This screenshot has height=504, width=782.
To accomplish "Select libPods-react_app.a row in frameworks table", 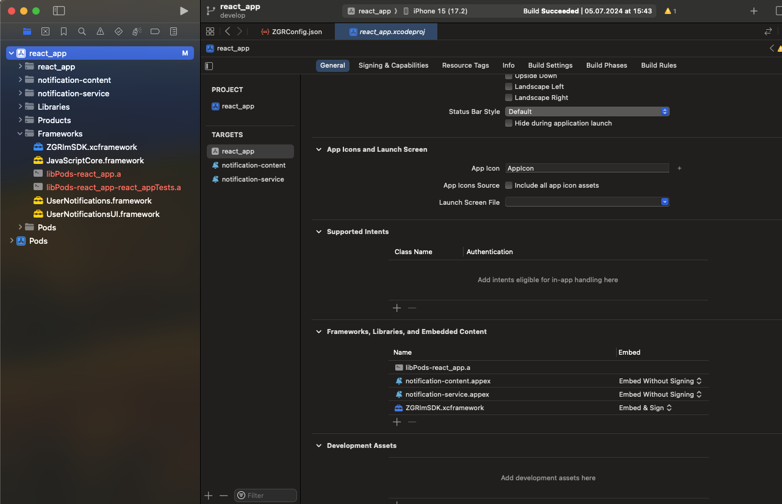I will point(548,367).
